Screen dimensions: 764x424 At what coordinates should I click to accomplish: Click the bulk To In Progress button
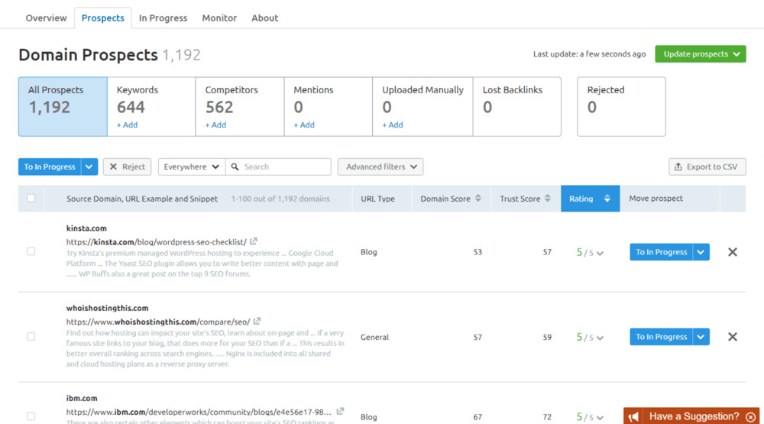click(x=50, y=167)
